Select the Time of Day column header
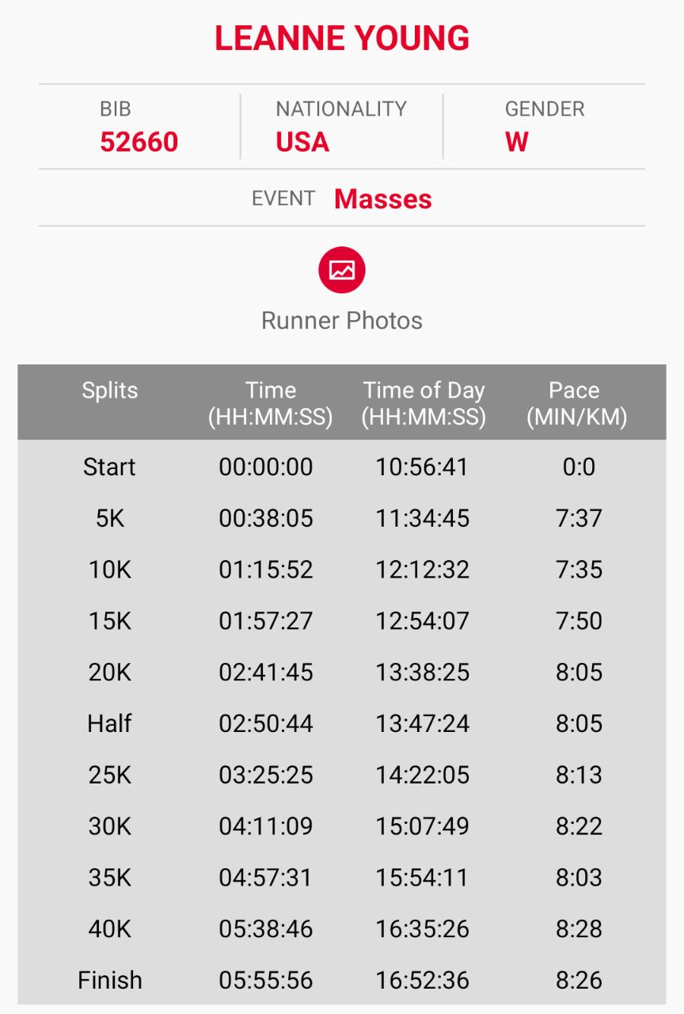The width and height of the screenshot is (684, 1014). tap(424, 402)
